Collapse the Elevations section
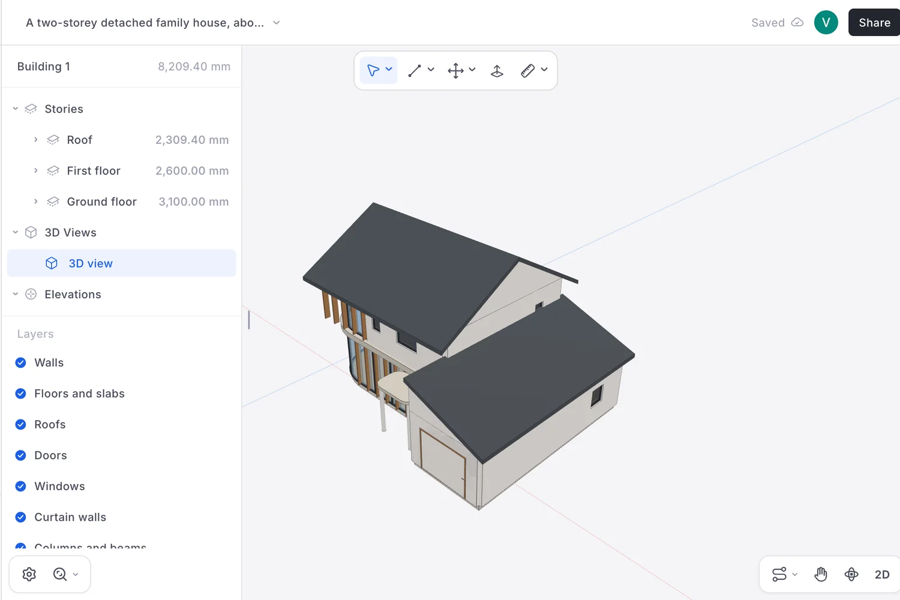 (x=16, y=294)
